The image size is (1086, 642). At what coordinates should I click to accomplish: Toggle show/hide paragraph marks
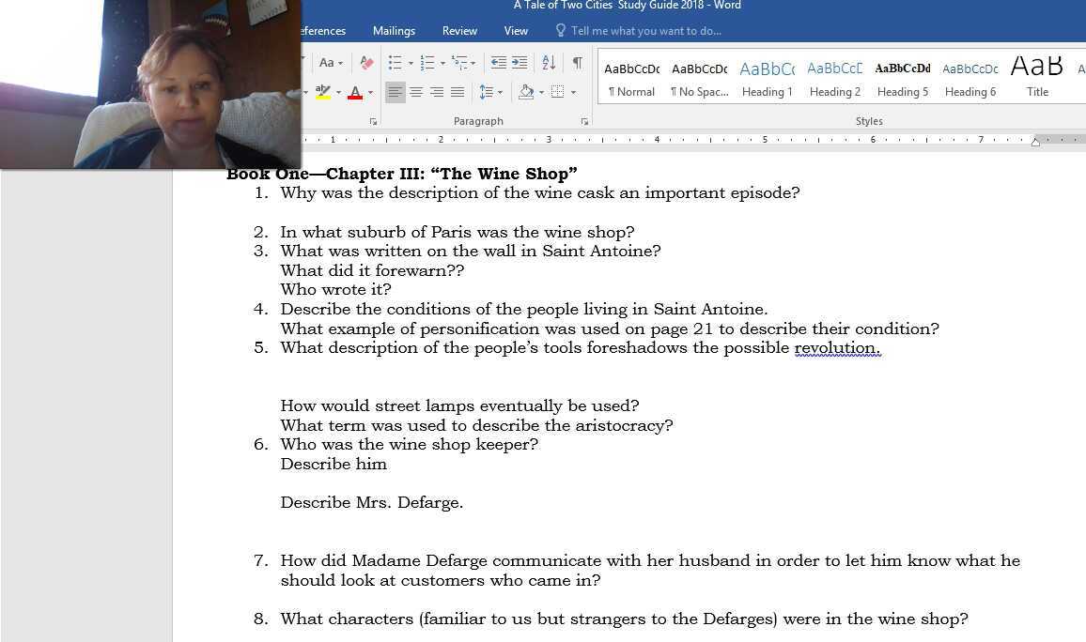pyautogui.click(x=577, y=63)
